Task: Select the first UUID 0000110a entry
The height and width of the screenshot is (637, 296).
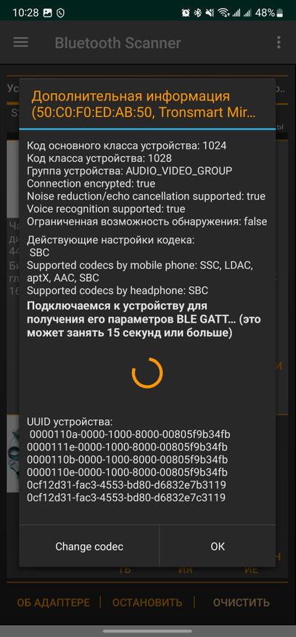Action: click(x=130, y=434)
